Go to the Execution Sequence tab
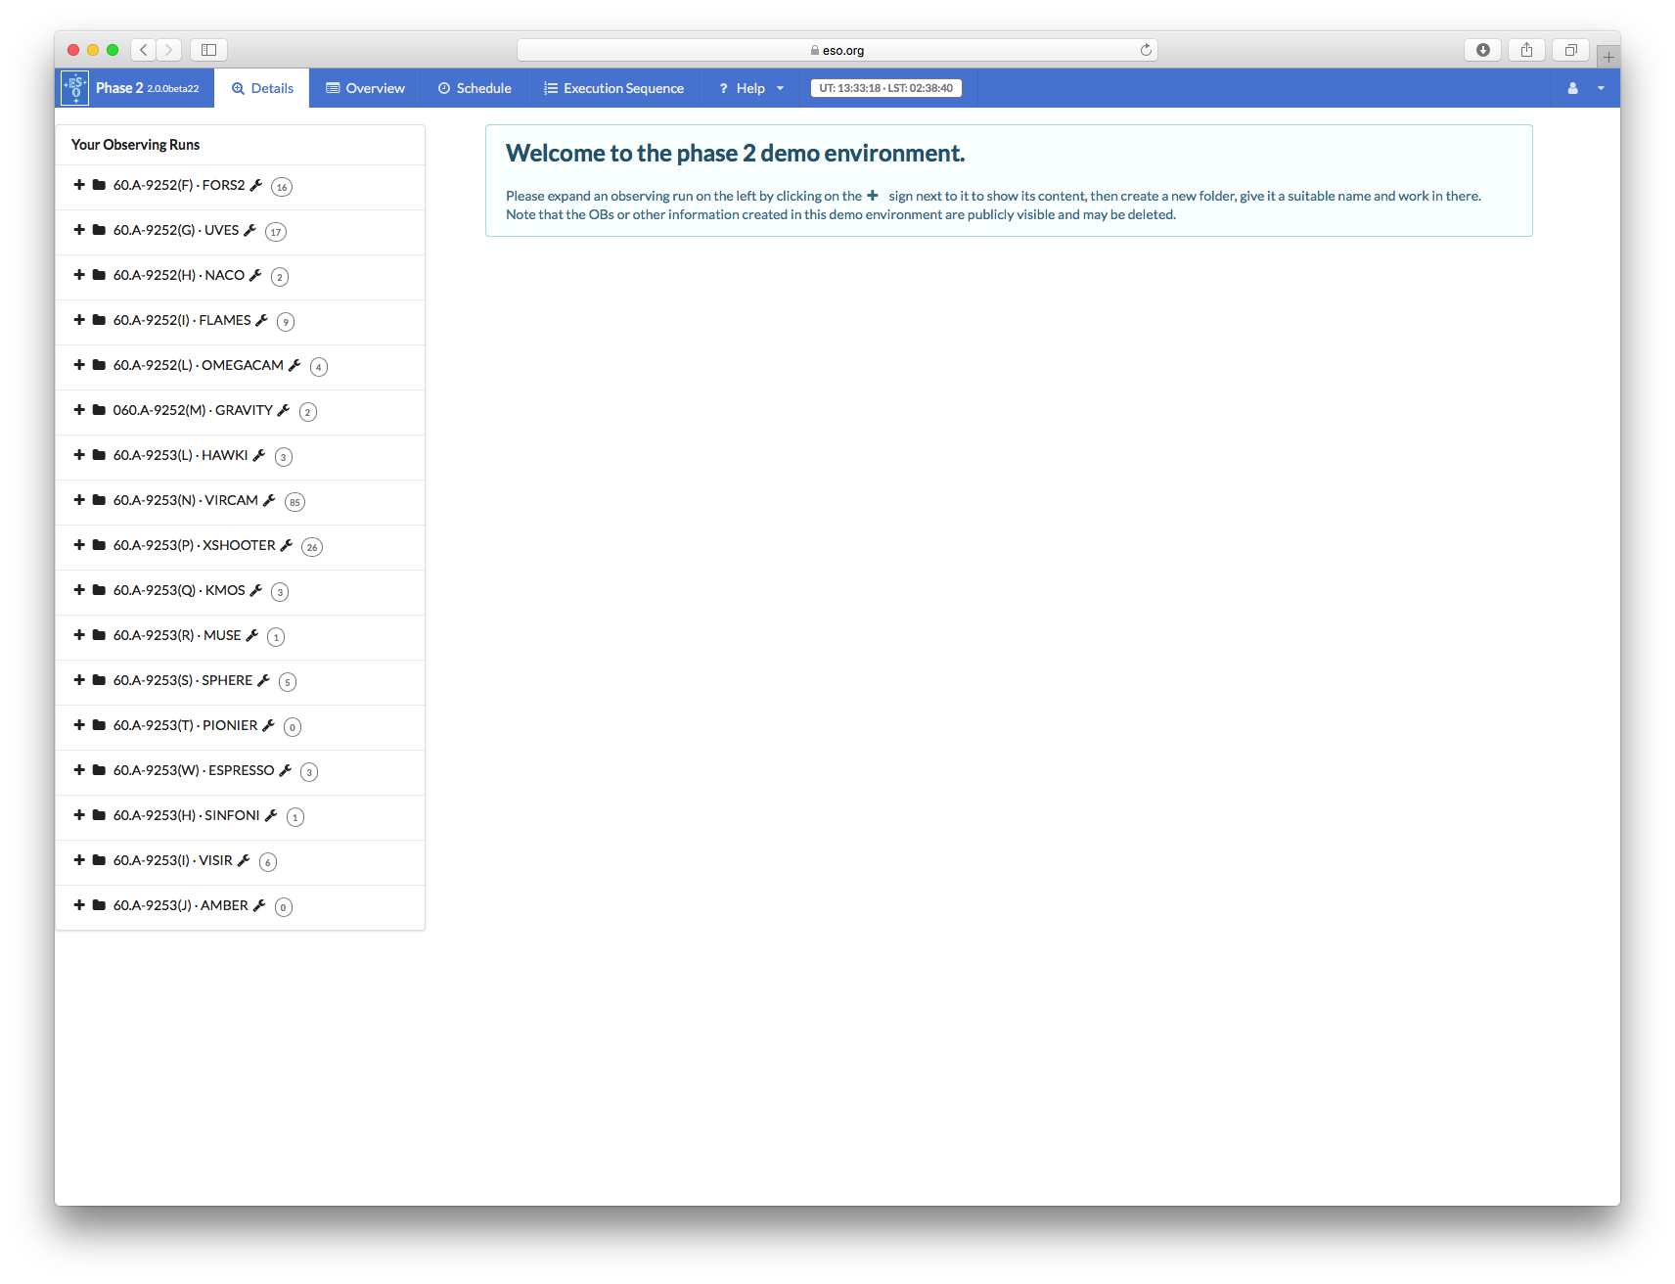 pos(613,88)
